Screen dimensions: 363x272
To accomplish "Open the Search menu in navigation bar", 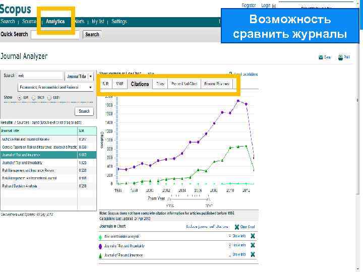I will [8, 22].
